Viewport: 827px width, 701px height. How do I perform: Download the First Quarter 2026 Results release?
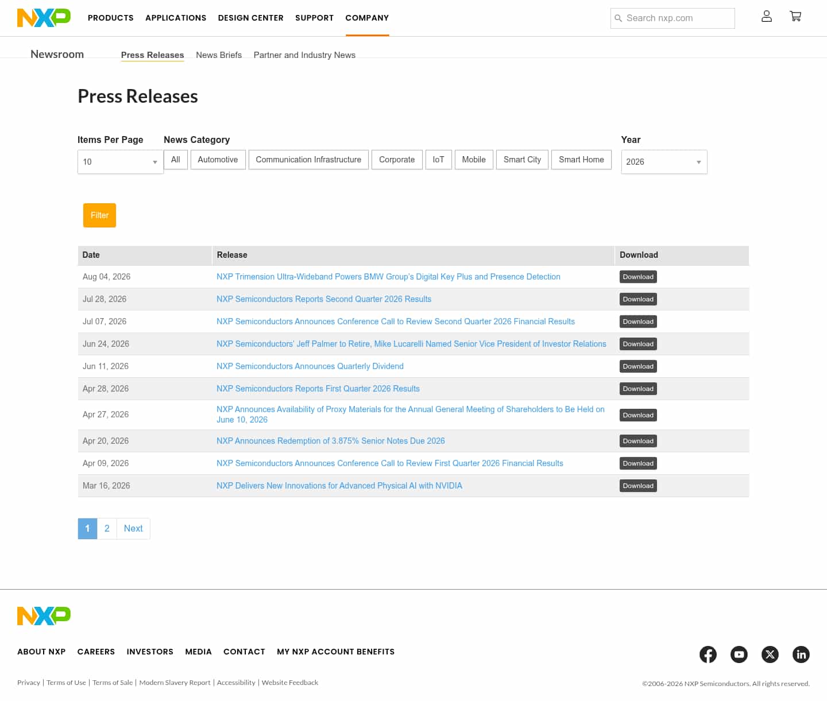point(638,389)
